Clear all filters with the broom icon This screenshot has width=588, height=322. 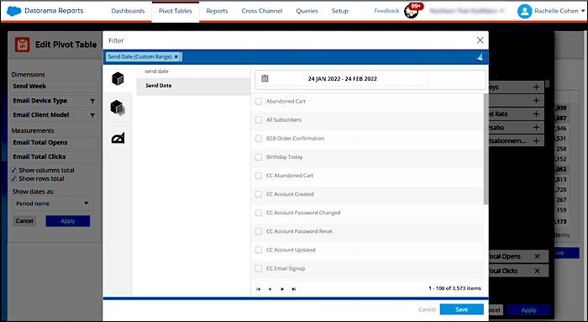tap(480, 57)
